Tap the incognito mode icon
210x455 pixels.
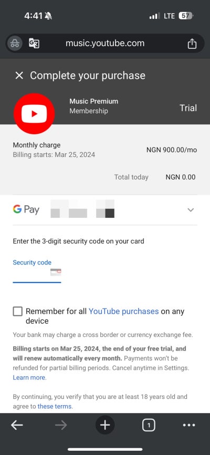(x=15, y=44)
